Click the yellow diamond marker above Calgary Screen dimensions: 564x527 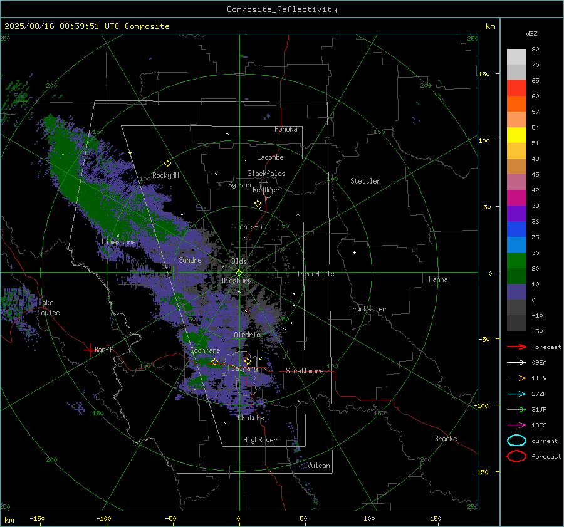tap(248, 361)
